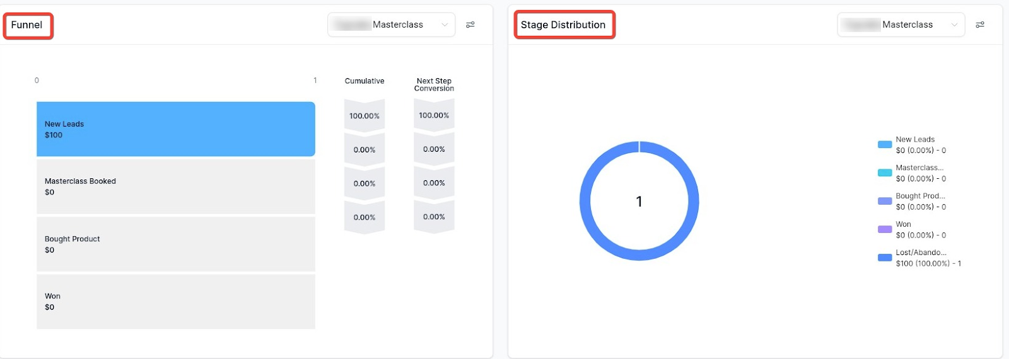Toggle Masterclass legend color swatch
This screenshot has height=359, width=1009.
(x=885, y=173)
